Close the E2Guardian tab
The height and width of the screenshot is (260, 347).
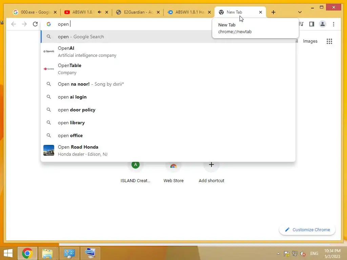pos(158,12)
